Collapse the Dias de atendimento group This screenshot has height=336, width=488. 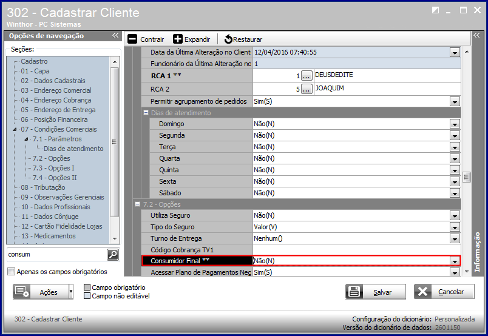pos(146,113)
